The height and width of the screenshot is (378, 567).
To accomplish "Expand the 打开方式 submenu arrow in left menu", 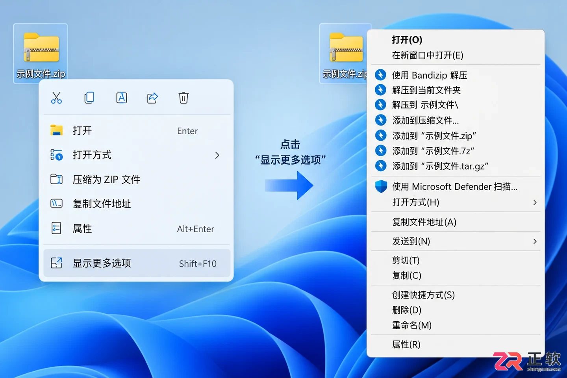I will click(217, 155).
